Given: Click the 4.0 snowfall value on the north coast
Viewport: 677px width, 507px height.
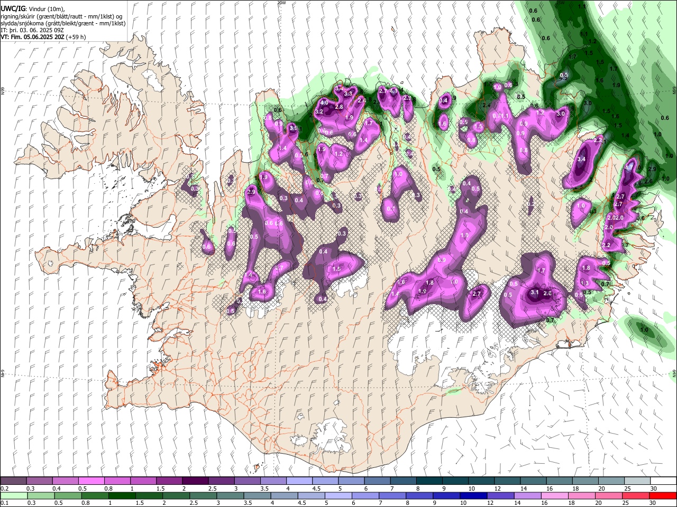Looking at the screenshot, I should coord(324,102).
